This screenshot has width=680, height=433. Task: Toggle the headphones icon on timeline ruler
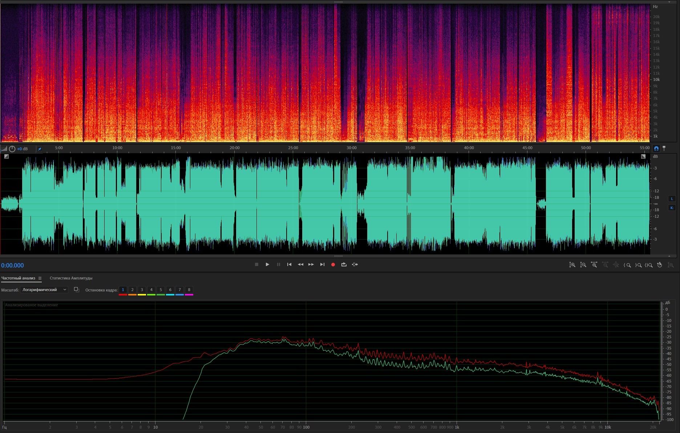click(x=656, y=148)
